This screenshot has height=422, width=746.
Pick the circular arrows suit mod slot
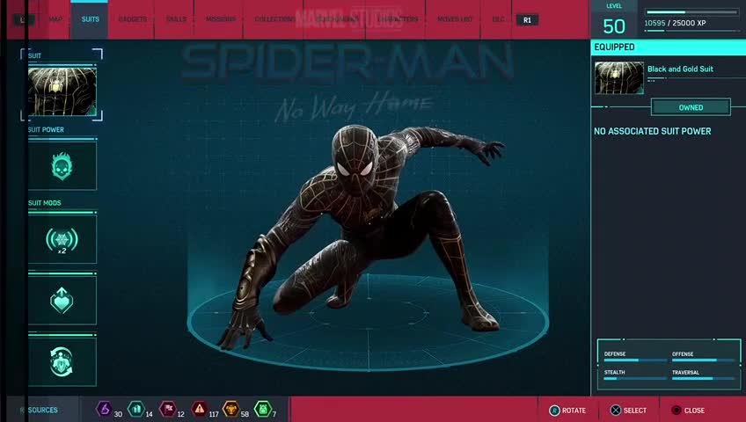(x=62, y=361)
